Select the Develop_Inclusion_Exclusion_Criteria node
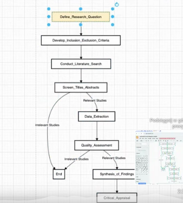 pyautogui.click(x=81, y=40)
